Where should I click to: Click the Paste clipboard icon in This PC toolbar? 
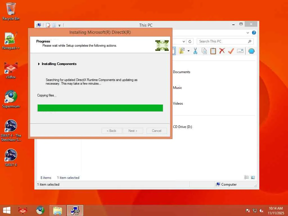click(x=213, y=51)
